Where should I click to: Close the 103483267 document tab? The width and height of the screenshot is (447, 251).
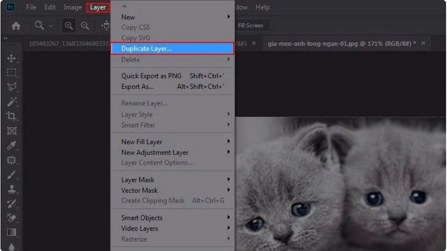coord(254,44)
